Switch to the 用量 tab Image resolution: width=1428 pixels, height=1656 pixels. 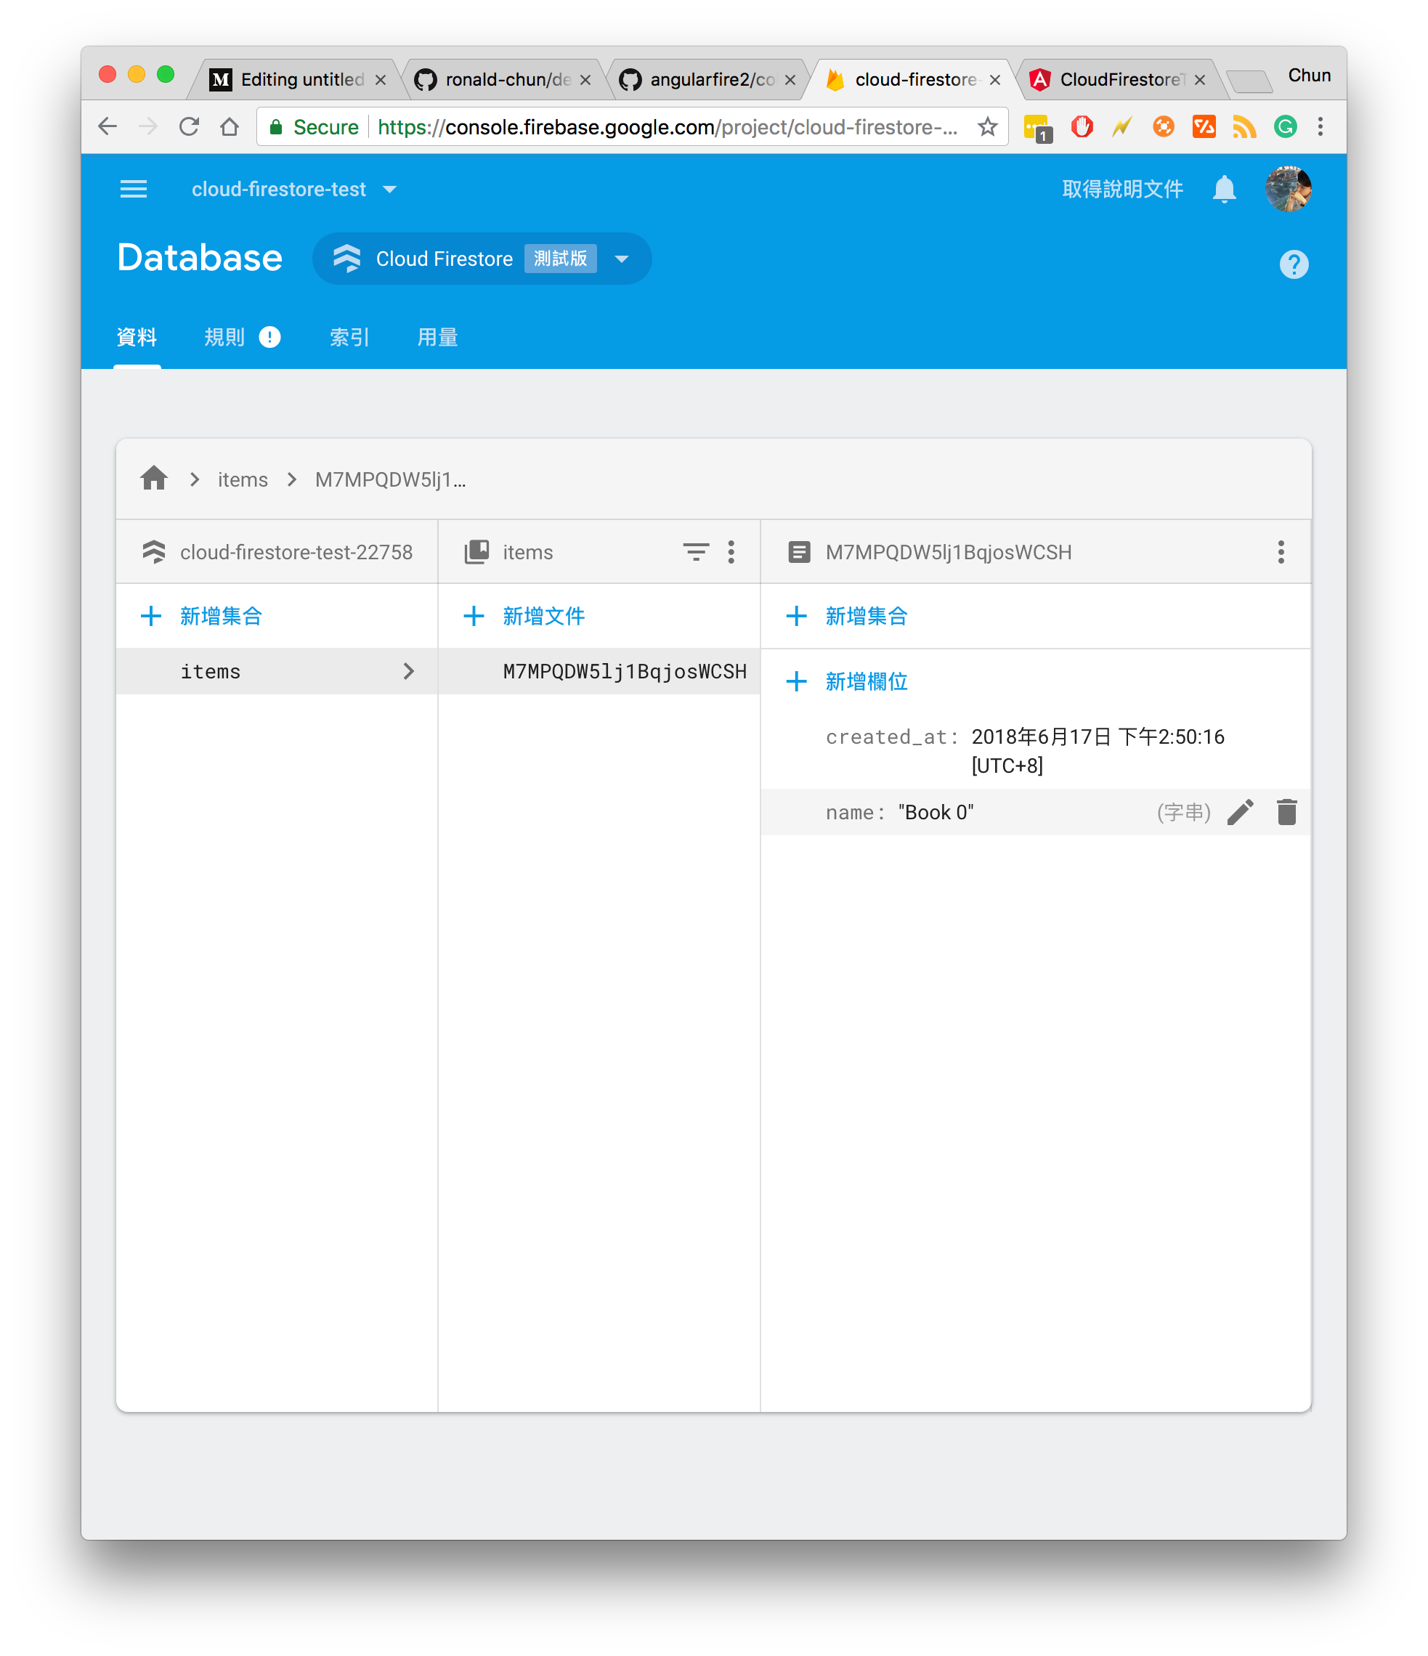pyautogui.click(x=437, y=337)
